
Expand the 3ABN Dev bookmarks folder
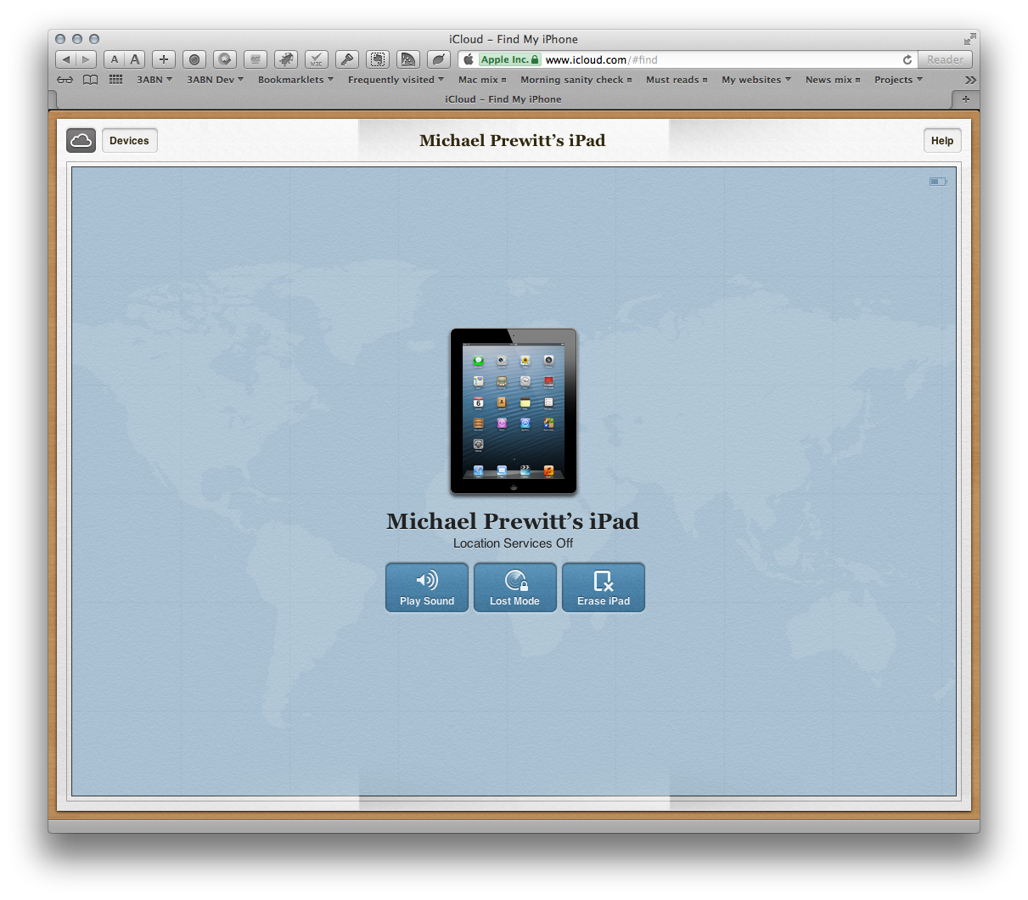point(216,80)
